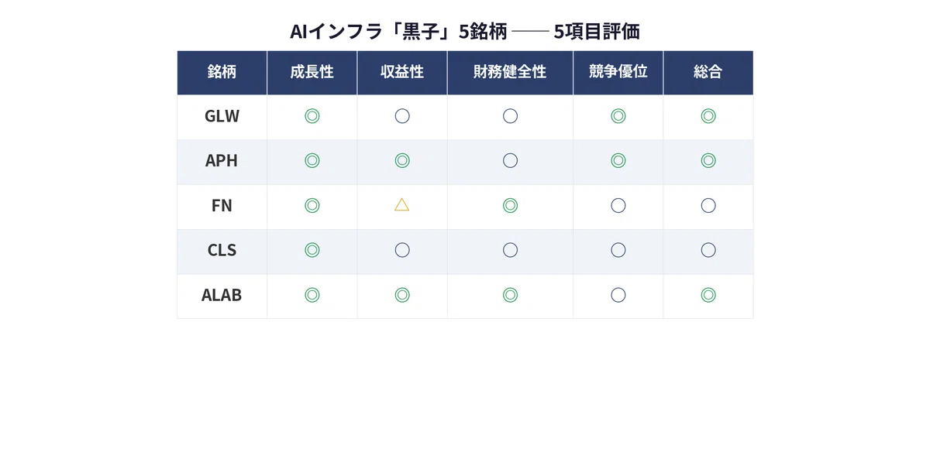This screenshot has width=930, height=476.
Task: Click the 銘柄 column header
Action: (222, 73)
